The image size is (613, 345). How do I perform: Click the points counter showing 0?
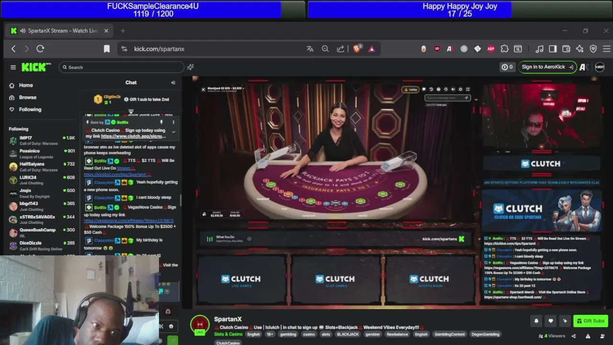coord(507,67)
